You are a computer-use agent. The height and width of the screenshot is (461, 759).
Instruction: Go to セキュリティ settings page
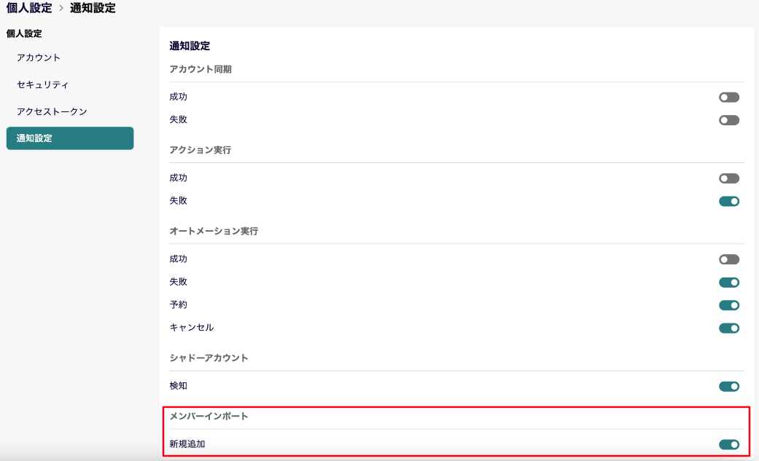pos(43,84)
